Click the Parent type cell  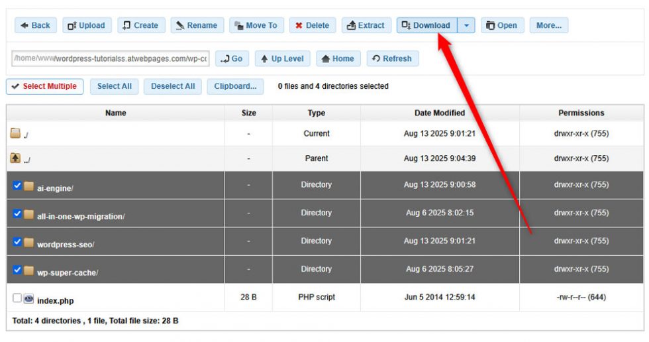pyautogui.click(x=317, y=158)
